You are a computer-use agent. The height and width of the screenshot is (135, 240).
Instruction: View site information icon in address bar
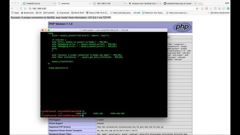(x=30, y=9)
